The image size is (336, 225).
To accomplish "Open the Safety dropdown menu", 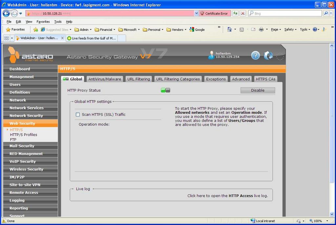I will 290,30.
